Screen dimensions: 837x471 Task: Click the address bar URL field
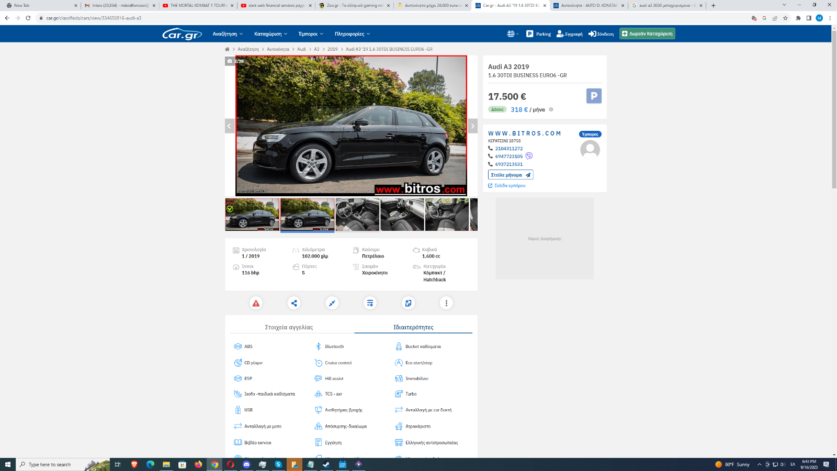[x=392, y=18]
